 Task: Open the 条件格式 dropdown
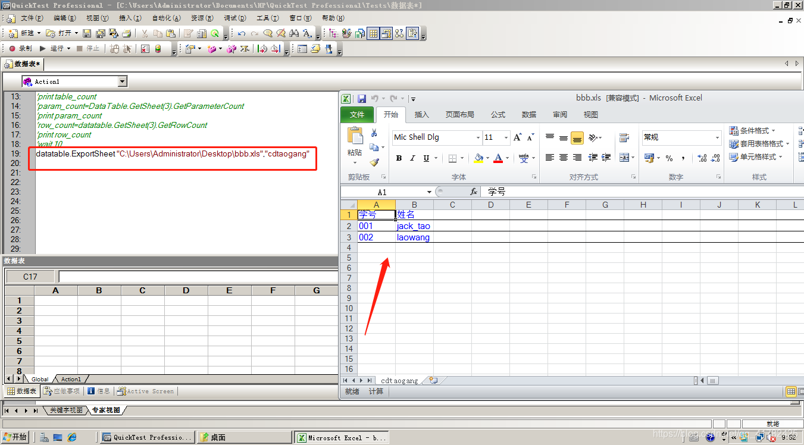(753, 130)
